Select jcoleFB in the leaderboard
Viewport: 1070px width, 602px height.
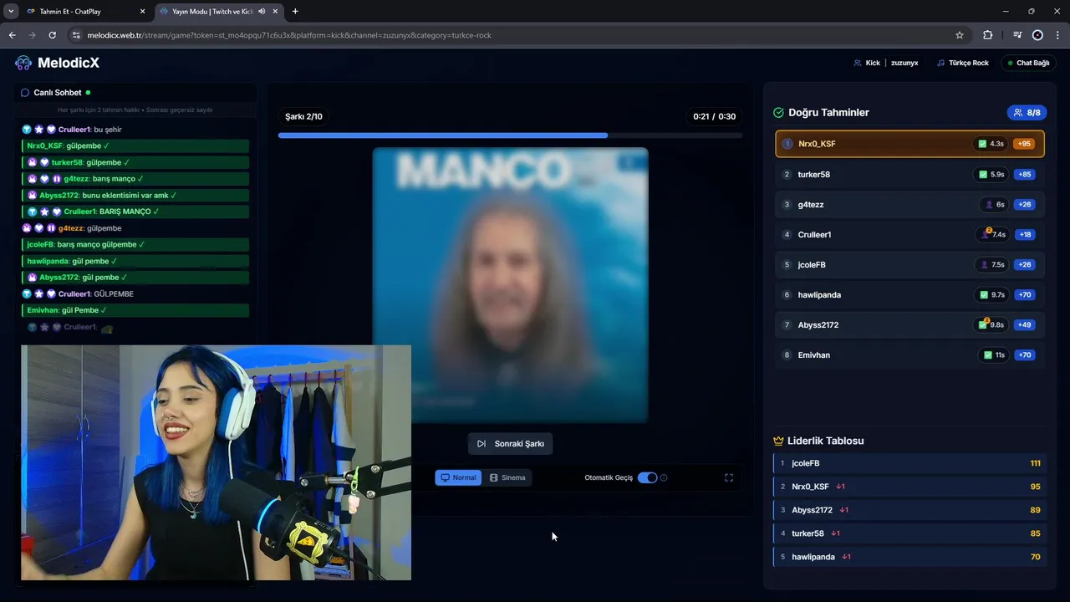909,463
